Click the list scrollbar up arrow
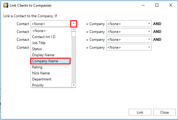This screenshot has height=120, width=178. (74, 29)
